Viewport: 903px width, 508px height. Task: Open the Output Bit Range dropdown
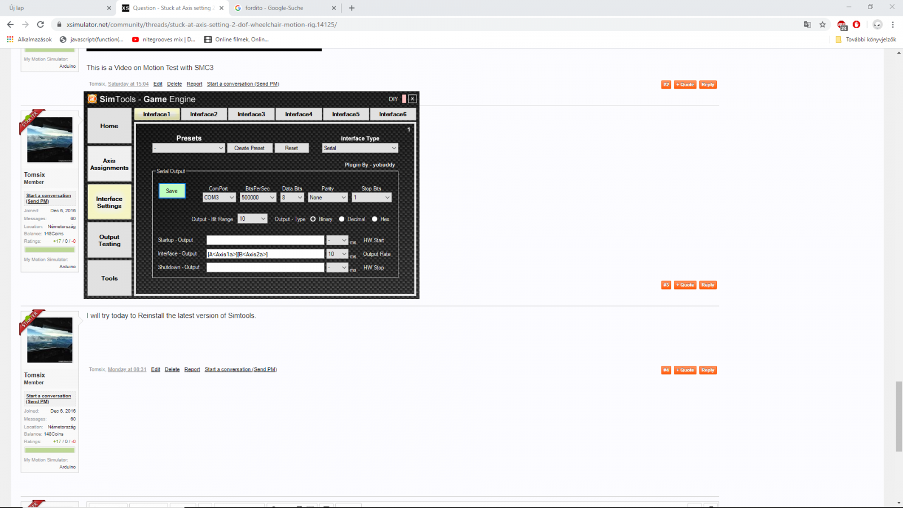pos(252,219)
